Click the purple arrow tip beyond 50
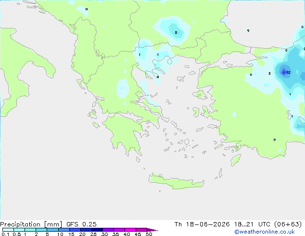The height and width of the screenshot is (236, 305). (152, 230)
